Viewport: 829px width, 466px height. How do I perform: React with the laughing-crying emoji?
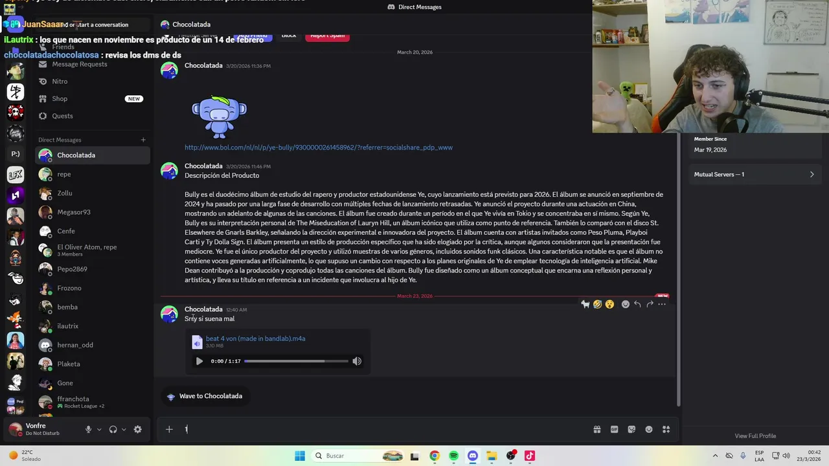(x=597, y=304)
